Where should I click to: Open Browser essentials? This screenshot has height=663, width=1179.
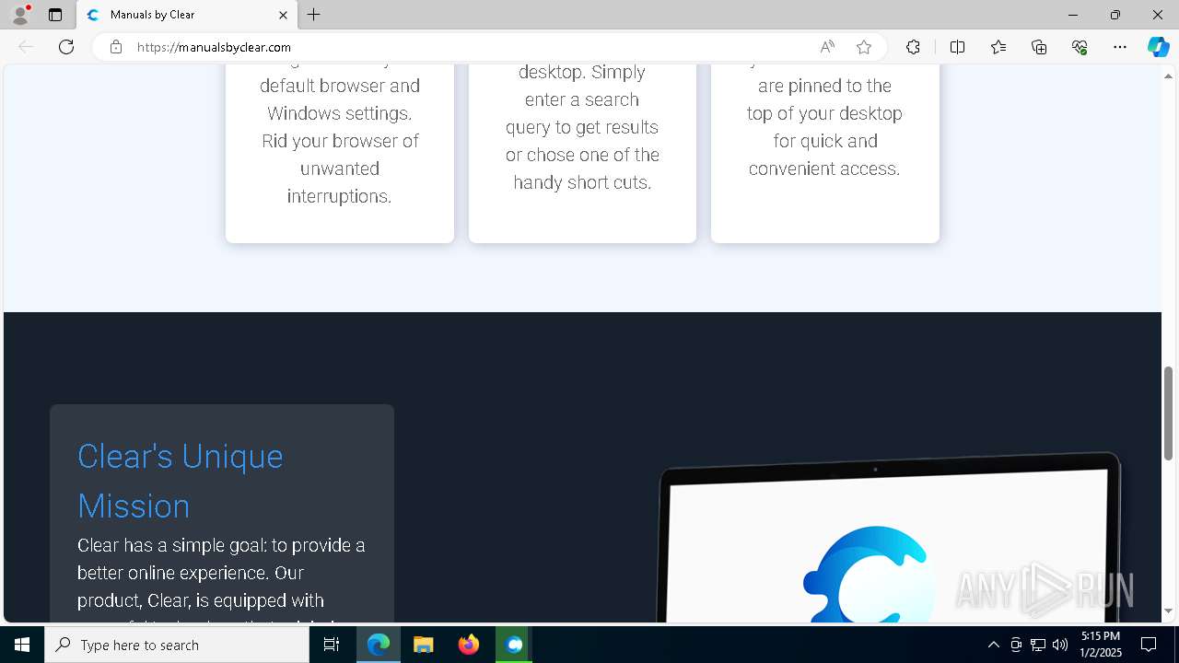(x=1080, y=47)
